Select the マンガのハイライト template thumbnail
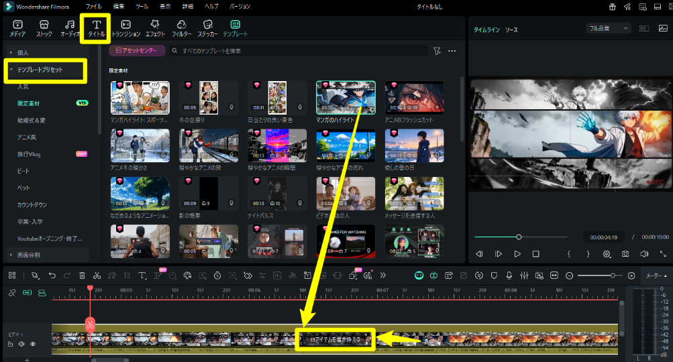Screen dimensions: 673x362 click(346, 98)
